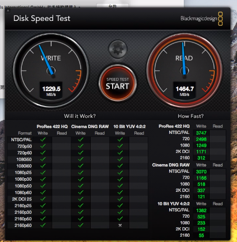Image resolution: width=237 pixels, height=242 pixels.
Task: Click the ProRes NTSC/PAL write value 3747
Action: coord(201,133)
